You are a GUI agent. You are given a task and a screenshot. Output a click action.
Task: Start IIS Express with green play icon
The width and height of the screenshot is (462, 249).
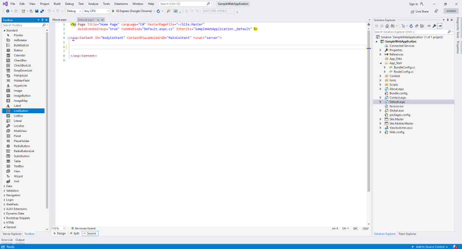[113, 11]
